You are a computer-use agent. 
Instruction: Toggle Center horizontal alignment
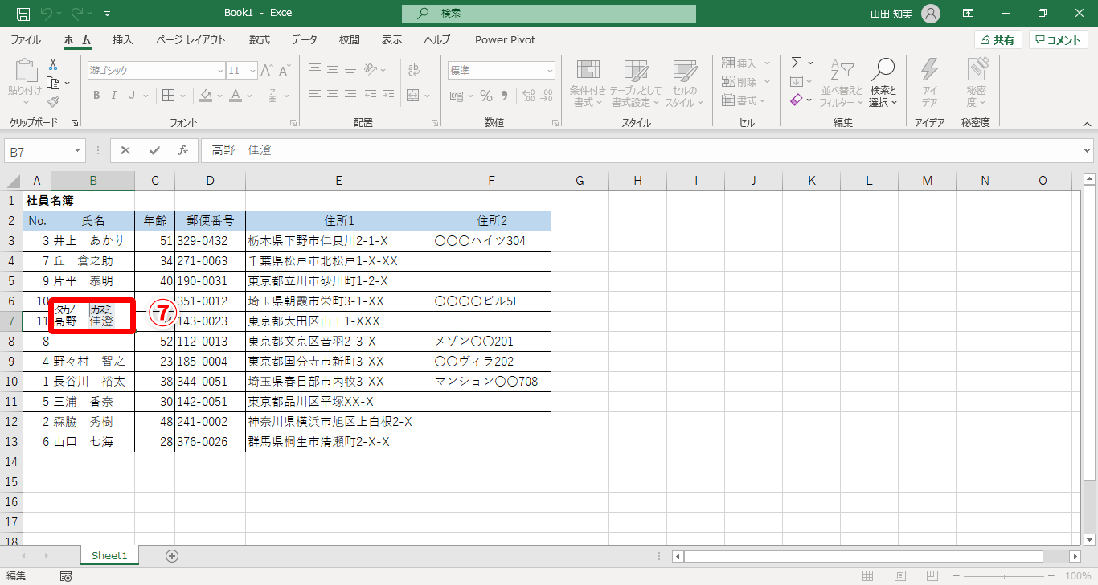(x=334, y=96)
